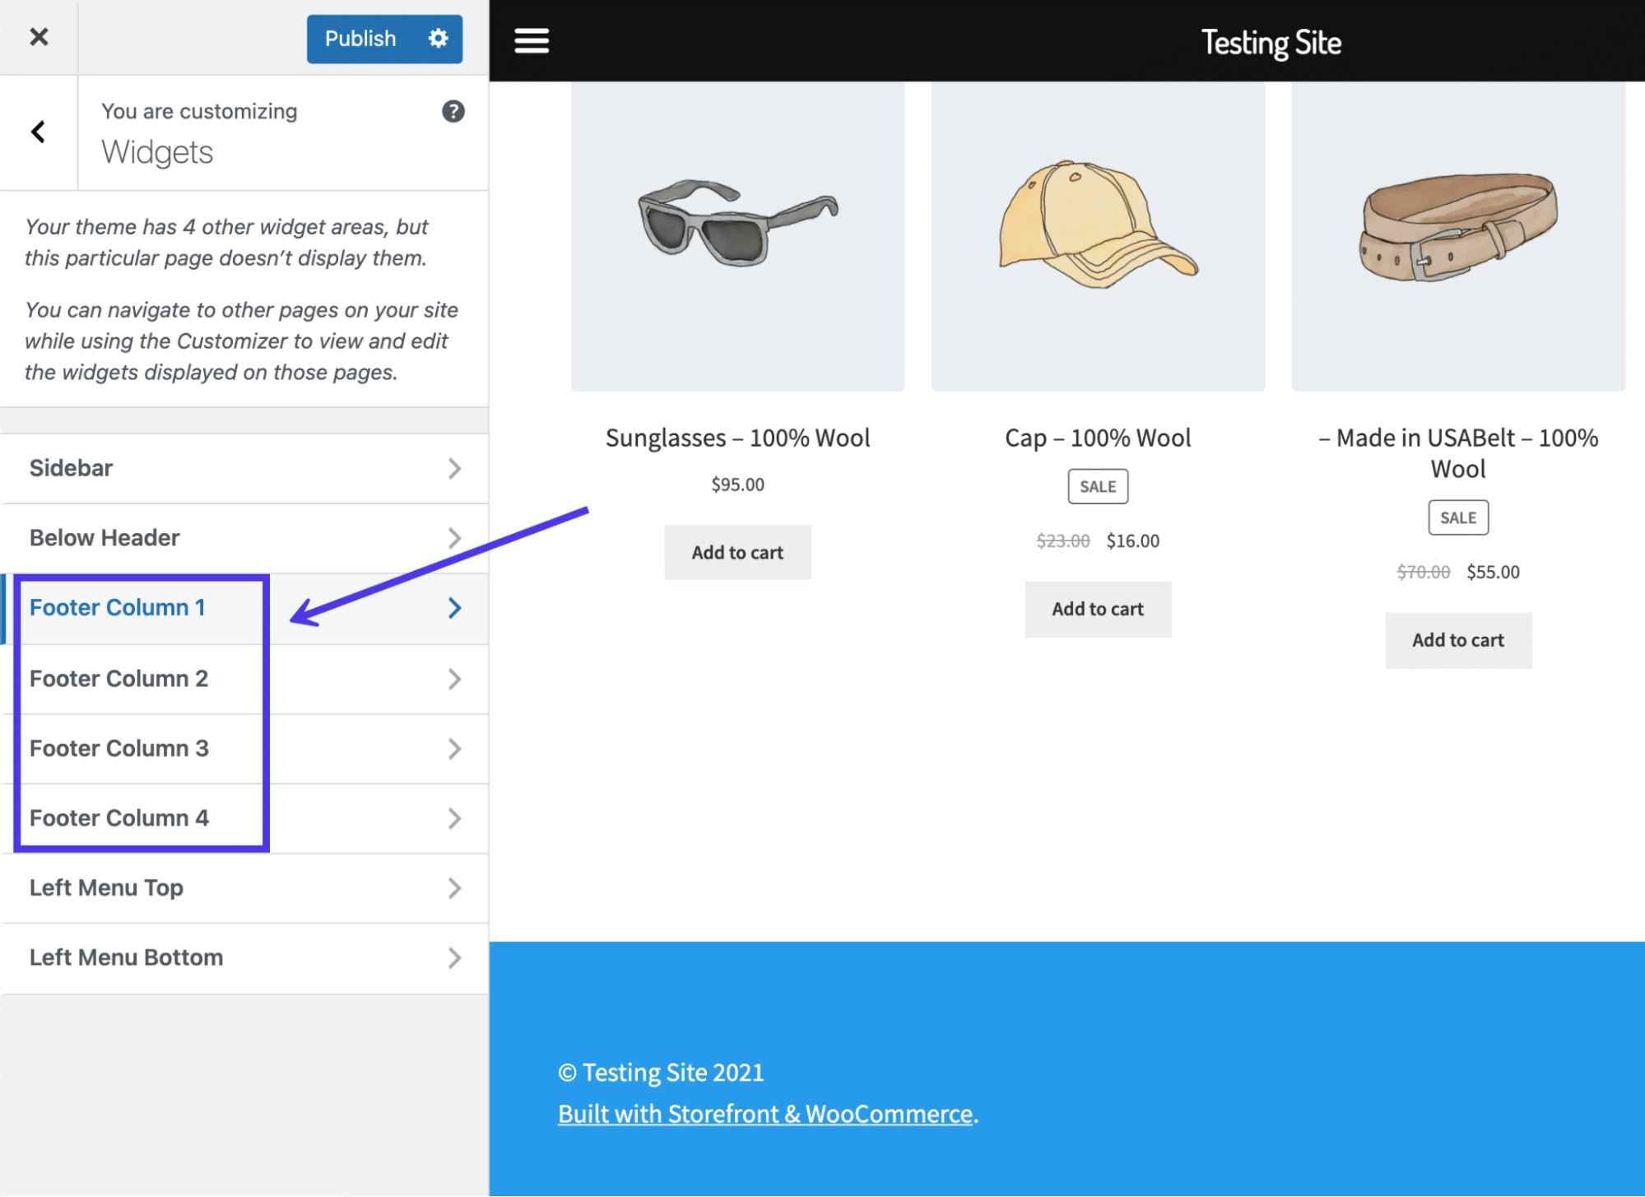Open Left Menu Bottom widget area
The width and height of the screenshot is (1645, 1197).
(244, 957)
